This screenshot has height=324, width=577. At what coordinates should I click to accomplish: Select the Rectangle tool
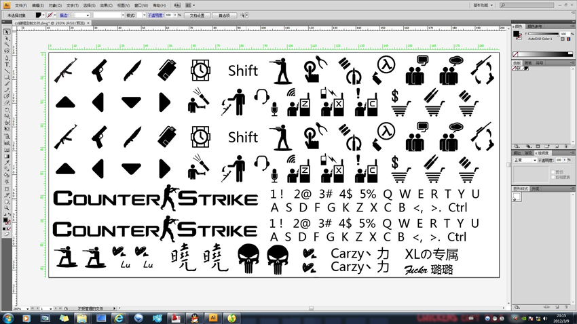tap(7, 77)
